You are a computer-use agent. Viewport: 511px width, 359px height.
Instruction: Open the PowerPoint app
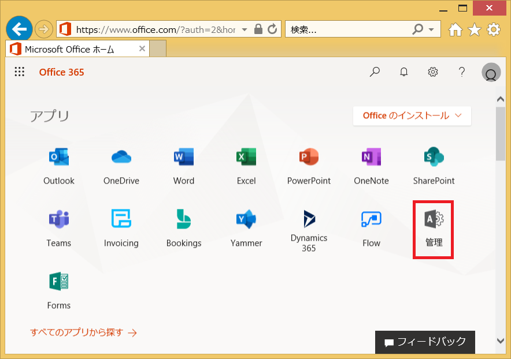[309, 167]
